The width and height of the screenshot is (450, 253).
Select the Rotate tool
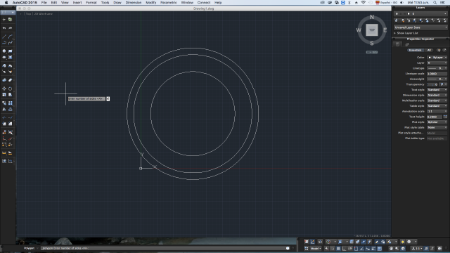(11, 89)
